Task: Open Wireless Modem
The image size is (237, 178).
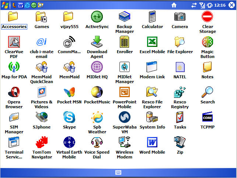Action: pos(125,148)
